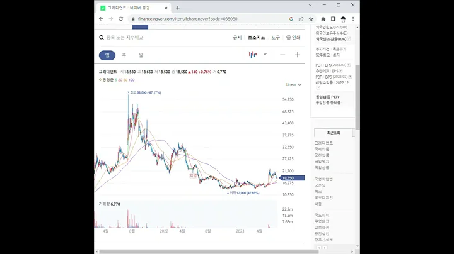Image resolution: width=454 pixels, height=254 pixels.
Task: Open 국도화학 in recent list
Action: (x=322, y=215)
